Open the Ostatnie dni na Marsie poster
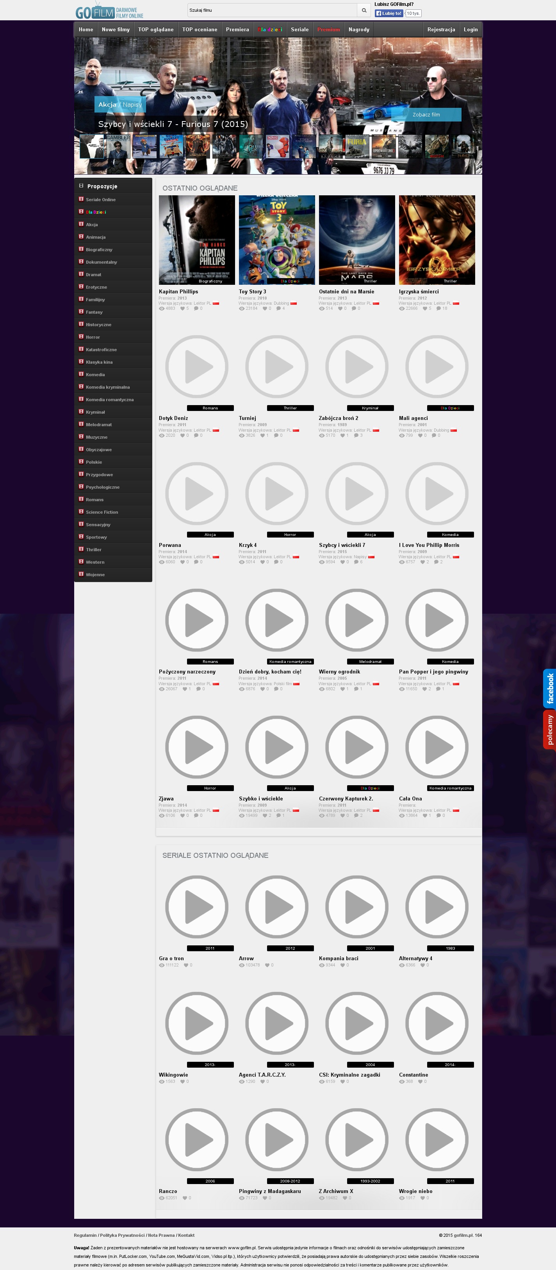Image resolution: width=556 pixels, height=1270 pixels. pos(357,240)
